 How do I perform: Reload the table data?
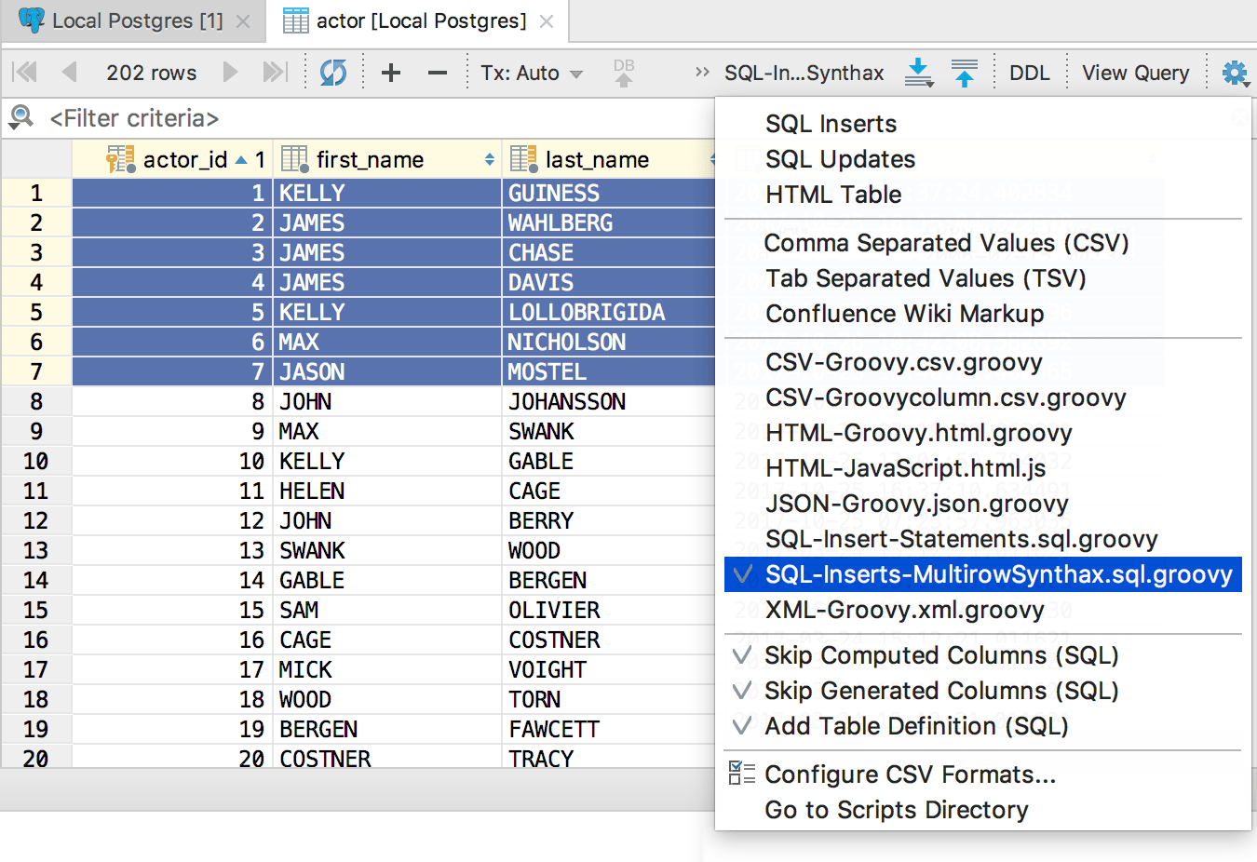pos(333,72)
